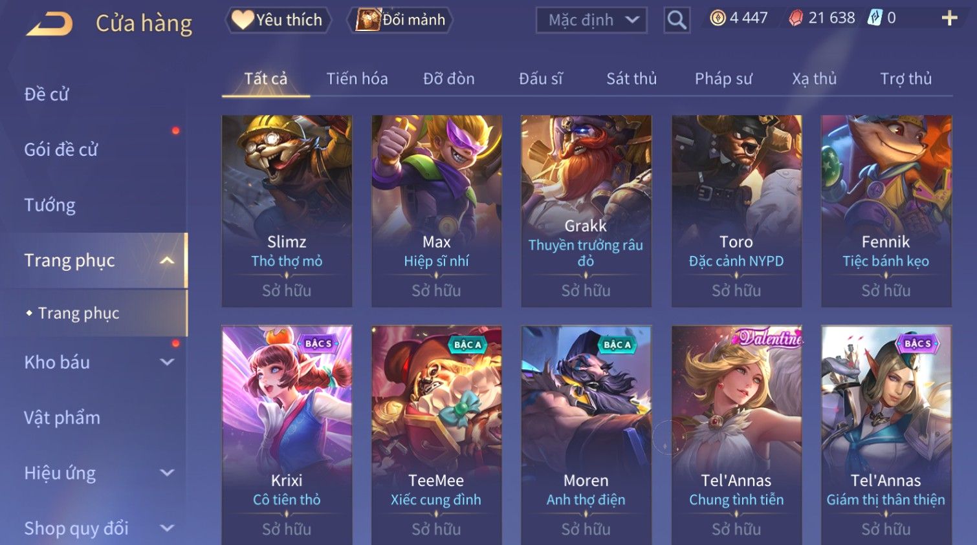Click the red gem currency icon
Image resolution: width=977 pixels, height=545 pixels.
click(x=796, y=18)
